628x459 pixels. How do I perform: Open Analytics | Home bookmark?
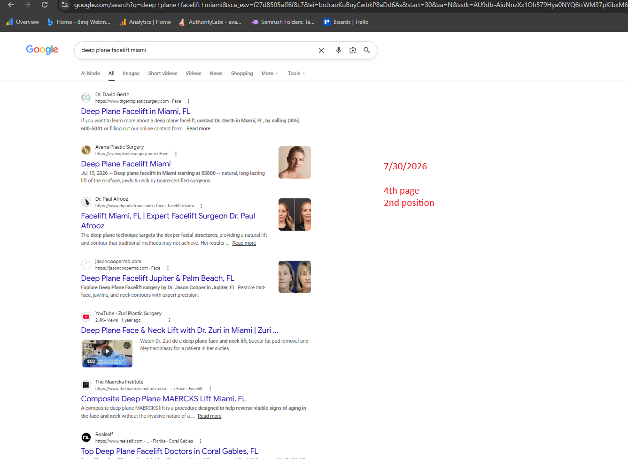click(145, 22)
